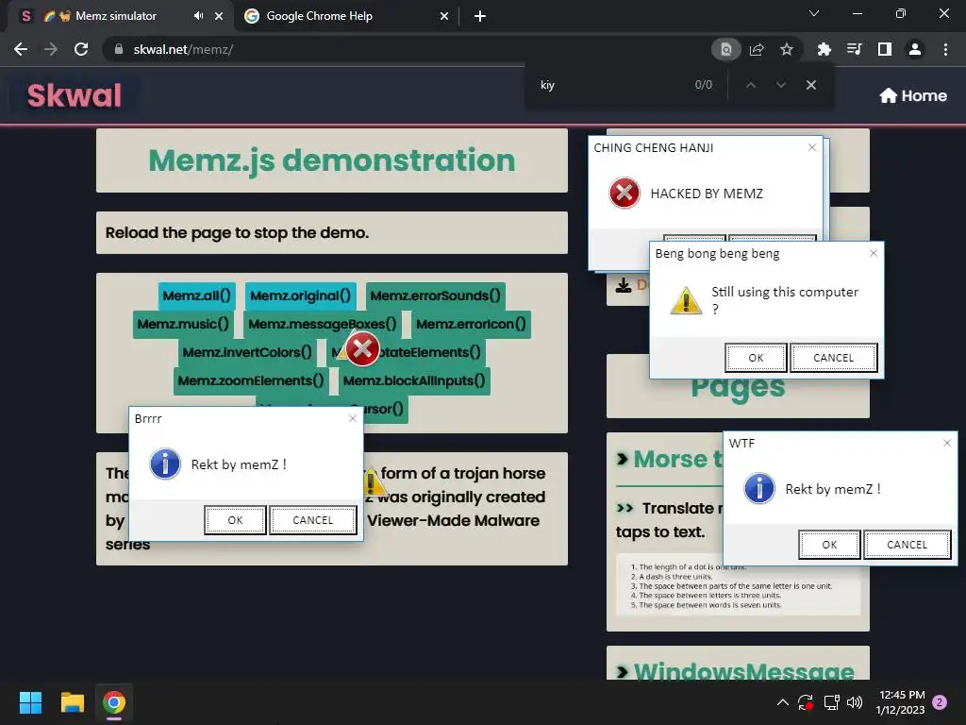Run Memz.original() button
Viewport: 966px width, 725px height.
point(300,295)
